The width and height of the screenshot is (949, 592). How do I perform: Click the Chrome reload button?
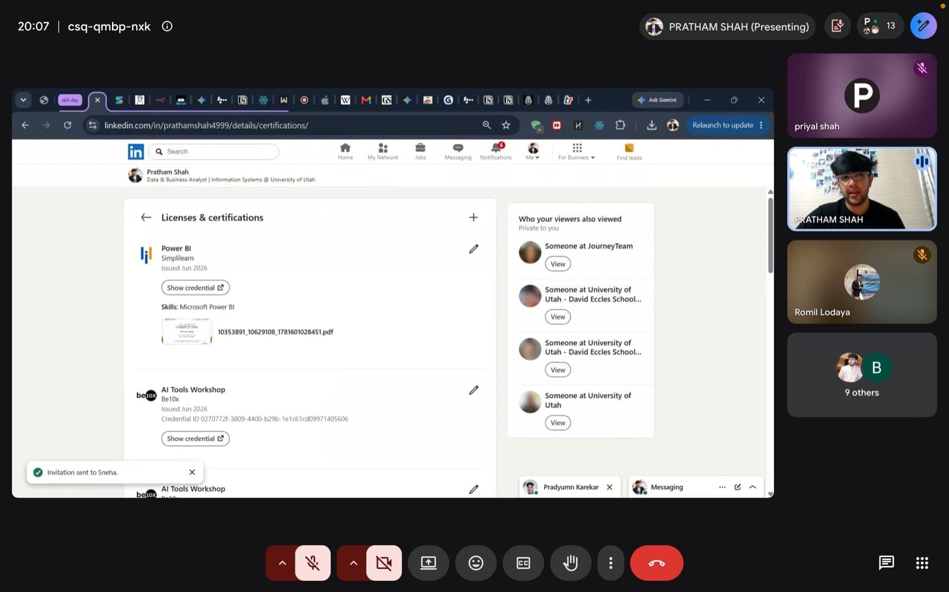click(x=68, y=125)
